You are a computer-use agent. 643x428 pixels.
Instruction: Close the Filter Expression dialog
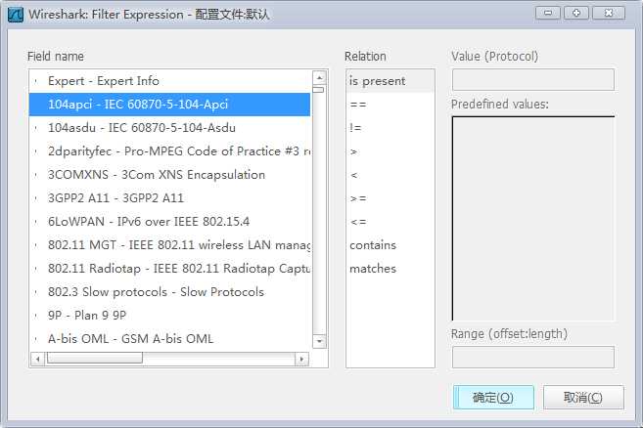tap(609, 13)
